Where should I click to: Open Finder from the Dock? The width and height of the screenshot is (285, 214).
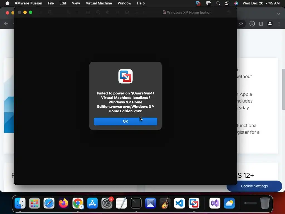20,203
